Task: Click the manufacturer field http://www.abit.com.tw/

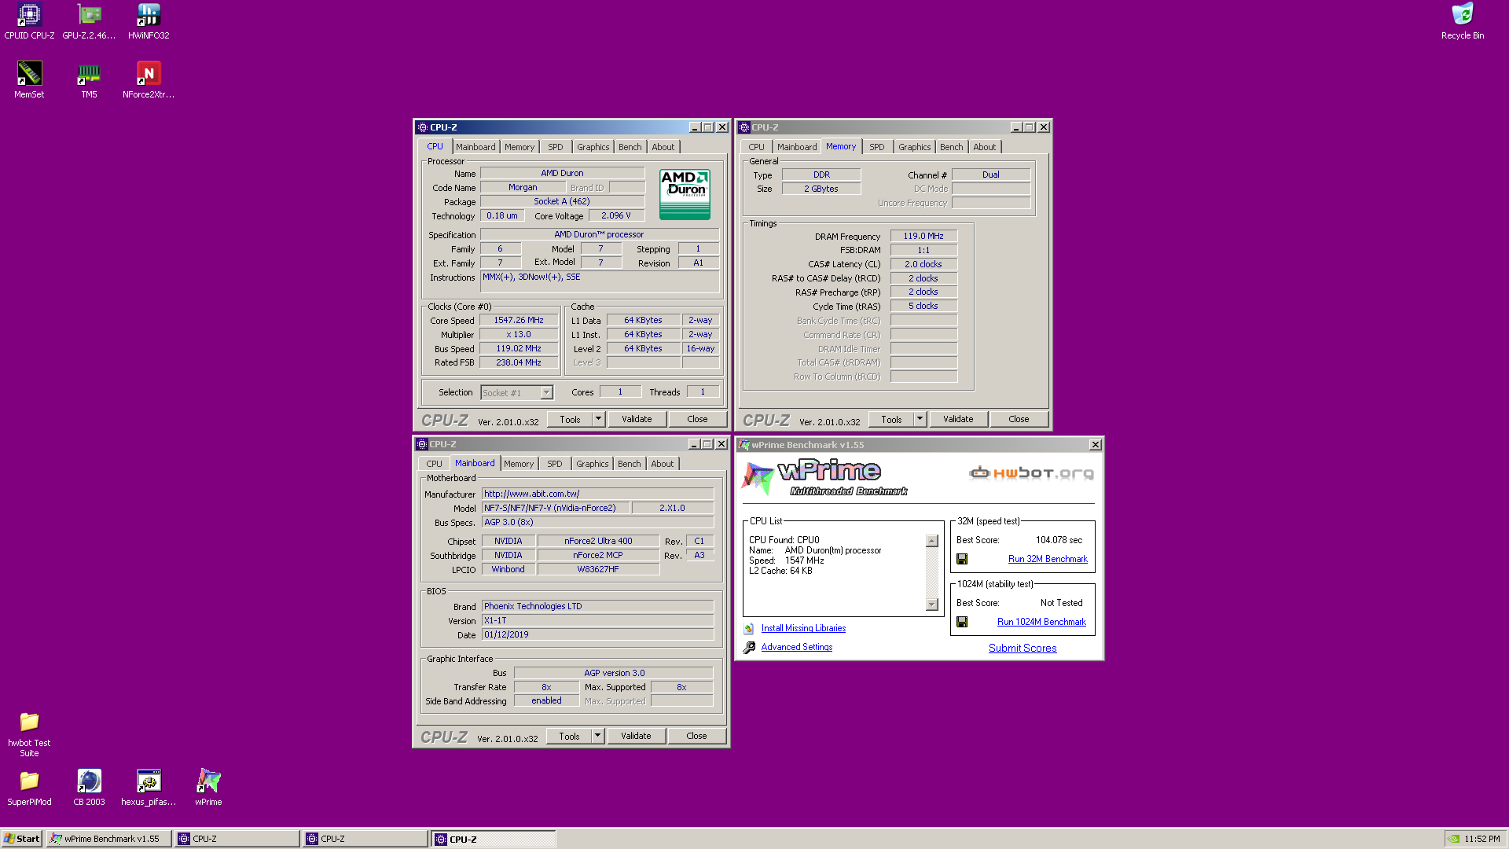Action: pyautogui.click(x=597, y=494)
